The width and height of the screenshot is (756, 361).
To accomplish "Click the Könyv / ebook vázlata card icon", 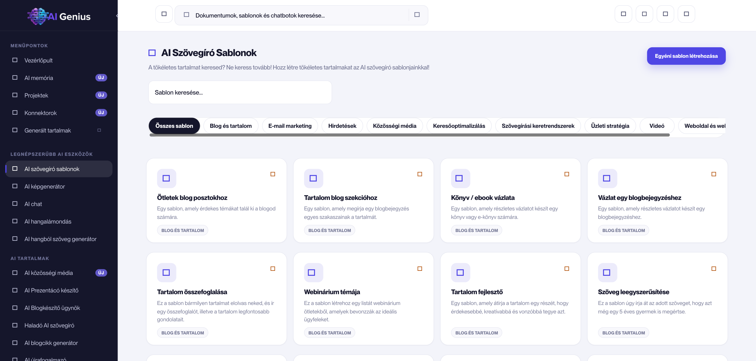I will (x=460, y=178).
